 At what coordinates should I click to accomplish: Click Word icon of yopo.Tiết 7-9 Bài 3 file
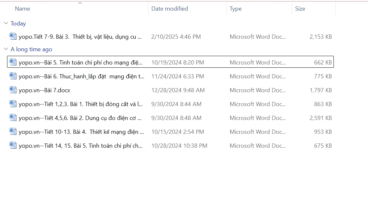coord(13,36)
